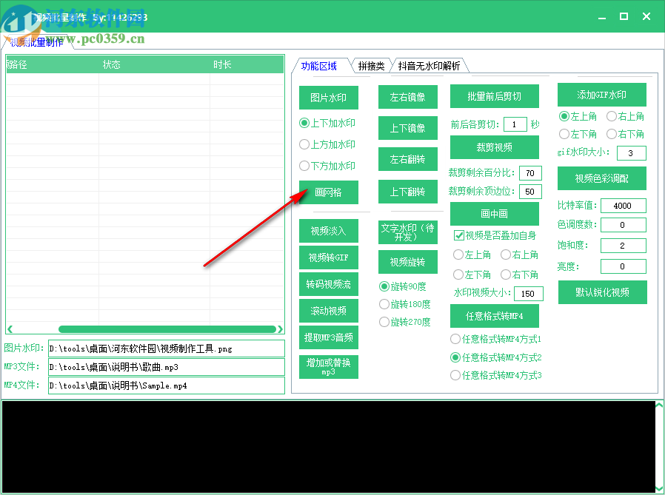This screenshot has width=665, height=495.
Task: Click the 提取MP3音频 button
Action: 328,337
